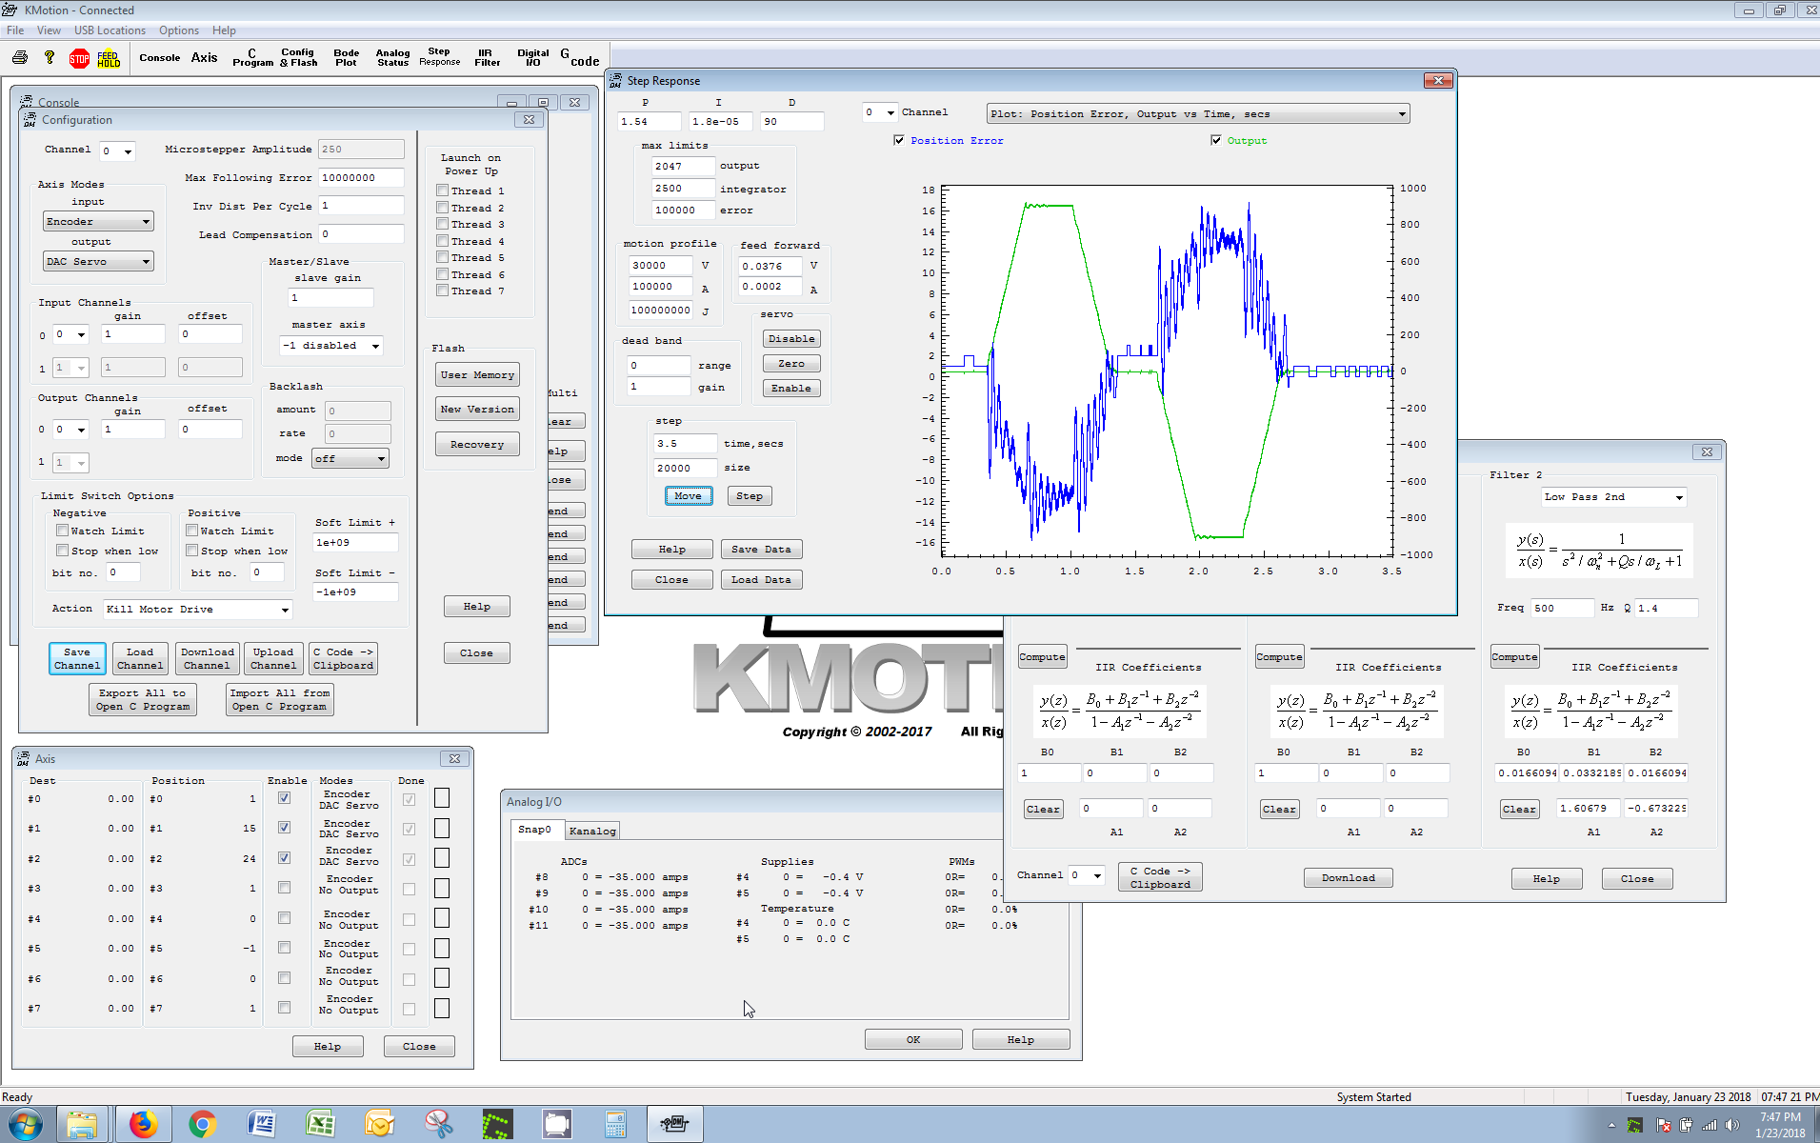Click the printer icon in the toolbar

click(x=20, y=58)
